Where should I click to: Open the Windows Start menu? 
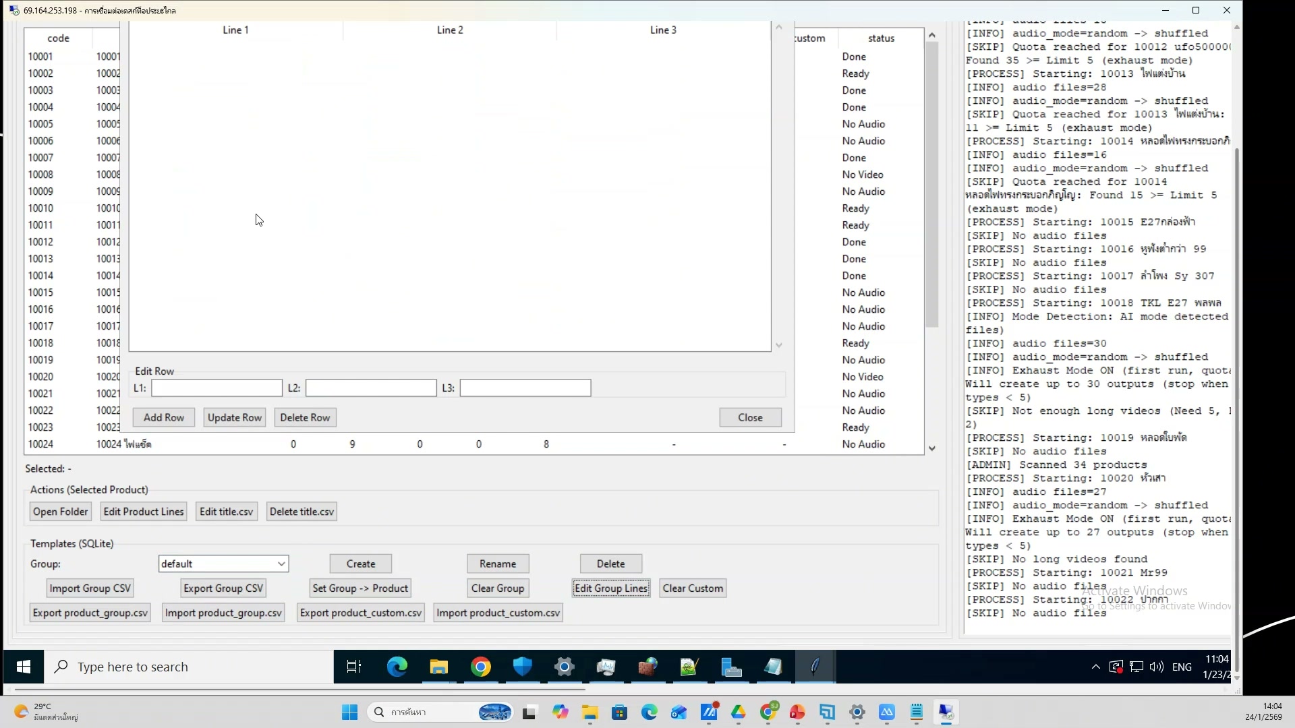[x=23, y=667]
